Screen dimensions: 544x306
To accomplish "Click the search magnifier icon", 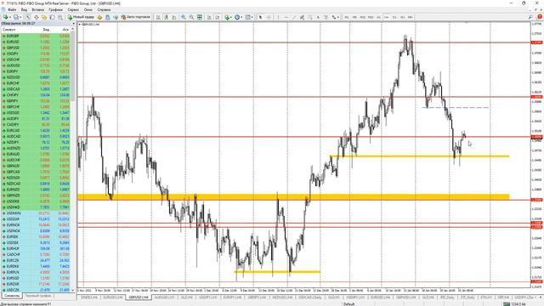I will pos(530,17).
